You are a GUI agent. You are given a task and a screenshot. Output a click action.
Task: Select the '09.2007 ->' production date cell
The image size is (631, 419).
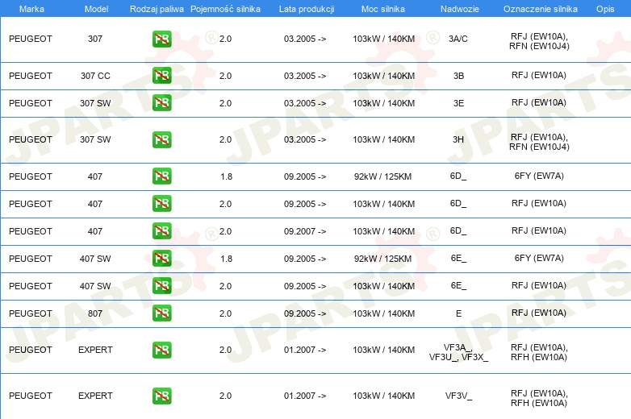coord(305,231)
